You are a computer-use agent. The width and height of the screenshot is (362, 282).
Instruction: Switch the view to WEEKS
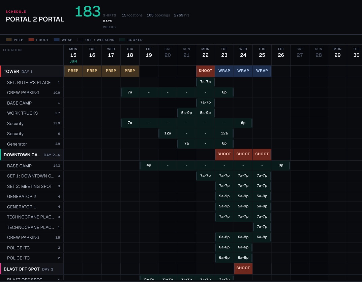[110, 27]
